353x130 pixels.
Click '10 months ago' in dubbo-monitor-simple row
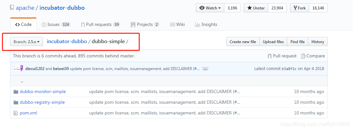309,91
